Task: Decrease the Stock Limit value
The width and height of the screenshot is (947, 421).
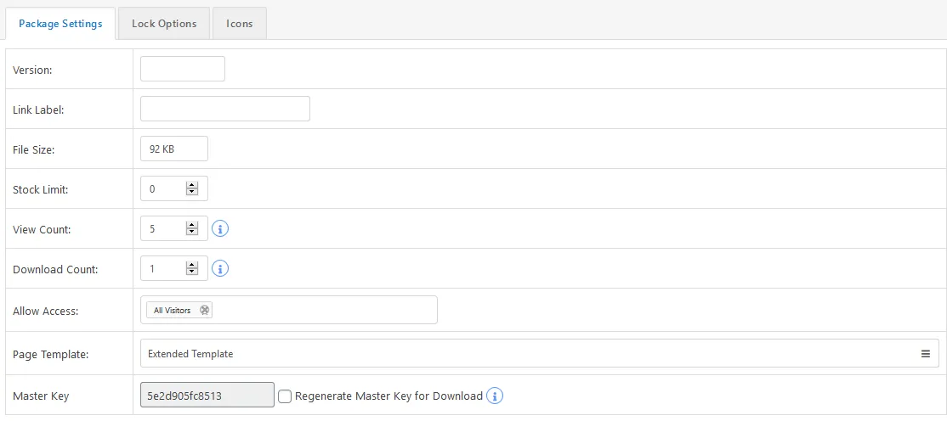Action: click(x=192, y=193)
